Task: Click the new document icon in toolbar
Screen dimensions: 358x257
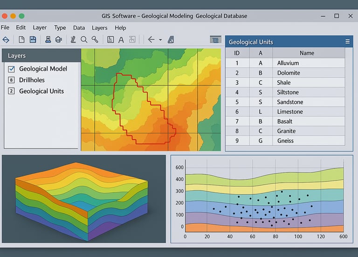Action: click(x=21, y=40)
